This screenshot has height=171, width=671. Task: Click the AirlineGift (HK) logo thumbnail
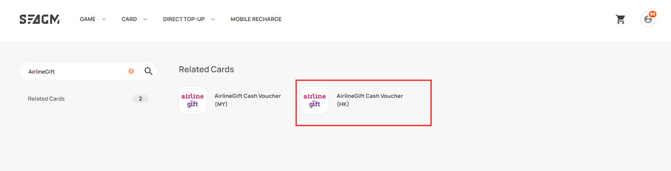pyautogui.click(x=315, y=100)
